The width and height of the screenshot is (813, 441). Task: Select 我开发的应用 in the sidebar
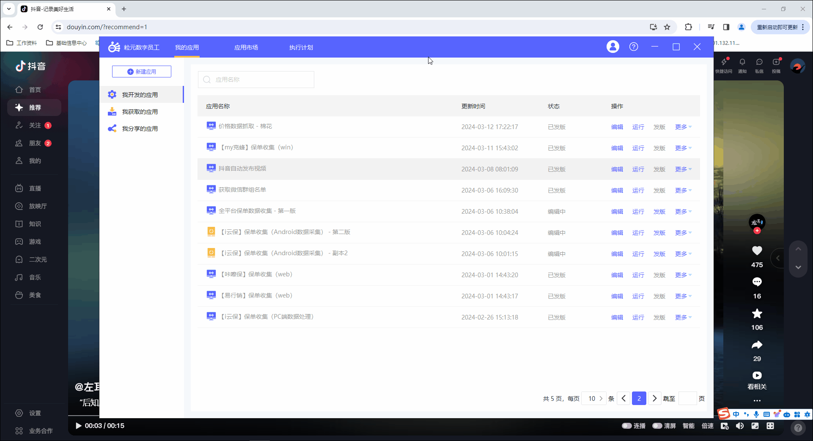point(142,94)
